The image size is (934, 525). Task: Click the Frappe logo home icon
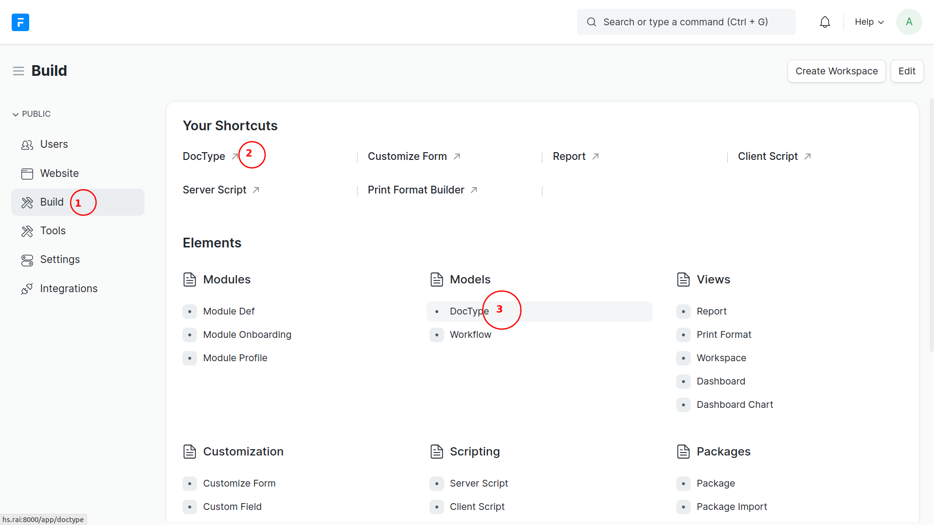tap(20, 22)
